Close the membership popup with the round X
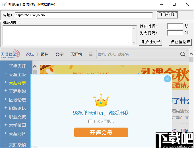The image size is (194, 148). (167, 79)
